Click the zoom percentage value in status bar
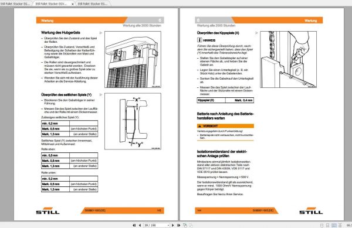The height and width of the screenshot is (228, 352). (x=349, y=225)
